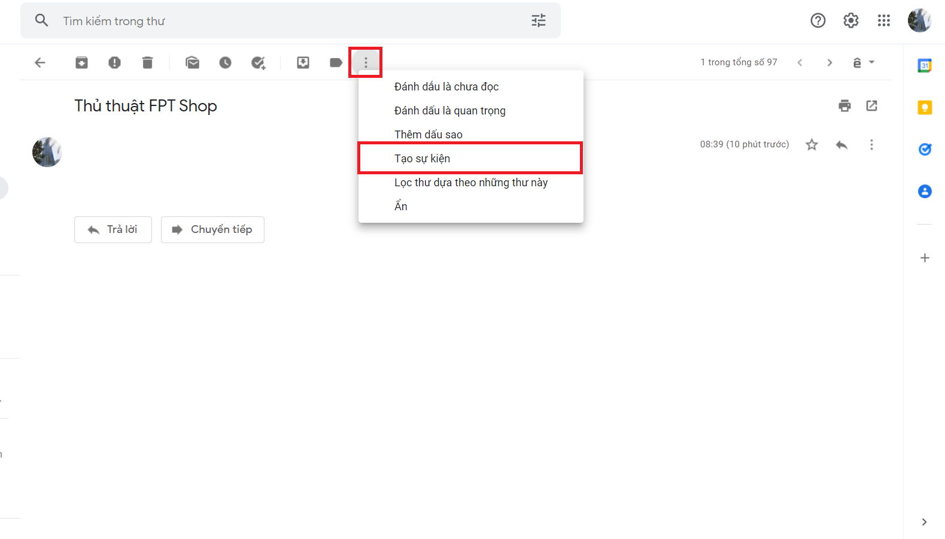
Task: Open the Google account avatar menu
Action: point(919,20)
